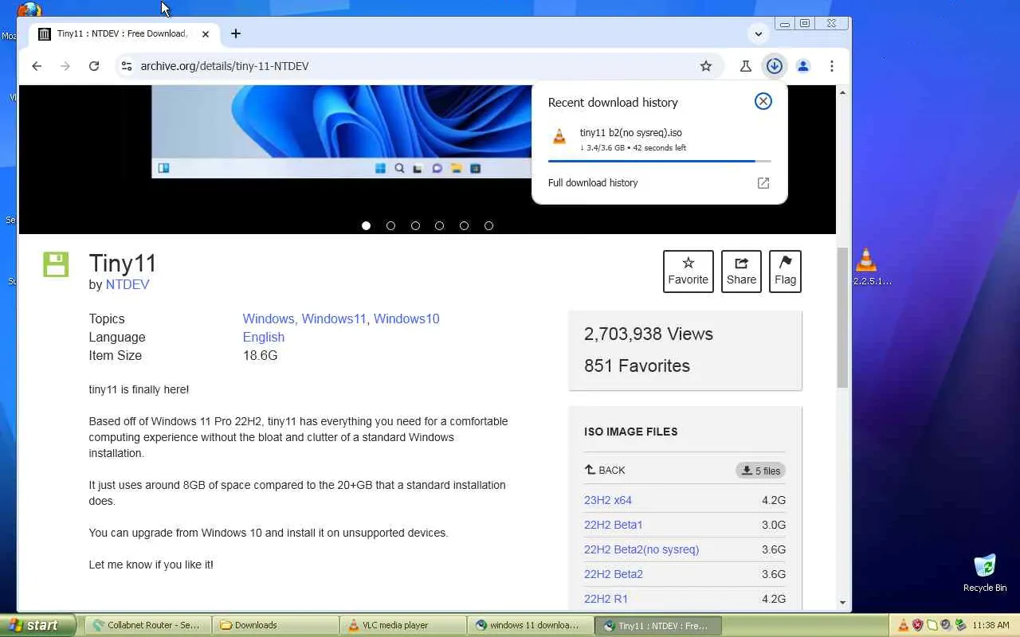Select the fourth carousel dot
The width and height of the screenshot is (1020, 637).
pos(439,226)
